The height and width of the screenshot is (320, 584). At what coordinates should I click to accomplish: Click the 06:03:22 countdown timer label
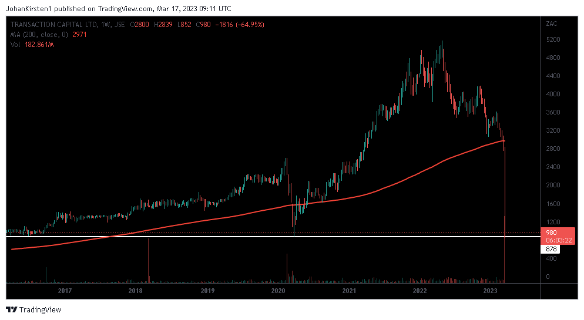[x=559, y=240]
